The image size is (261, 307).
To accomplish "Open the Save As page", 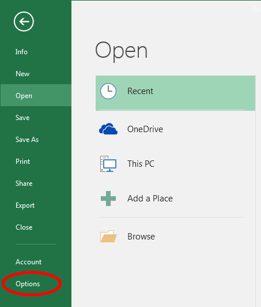I will pyautogui.click(x=27, y=140).
